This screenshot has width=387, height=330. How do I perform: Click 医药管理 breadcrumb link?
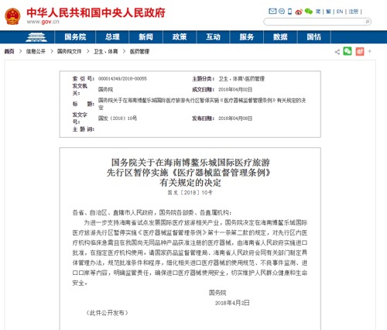(139, 52)
